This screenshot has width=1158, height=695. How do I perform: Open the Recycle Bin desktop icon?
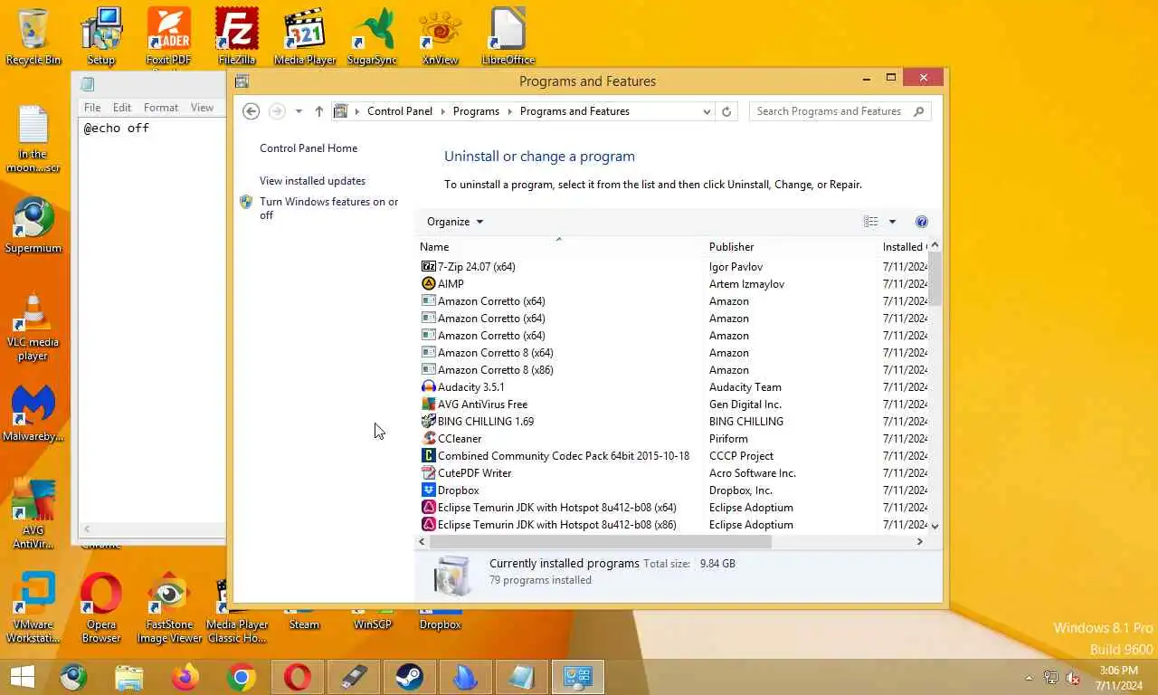pyautogui.click(x=33, y=36)
